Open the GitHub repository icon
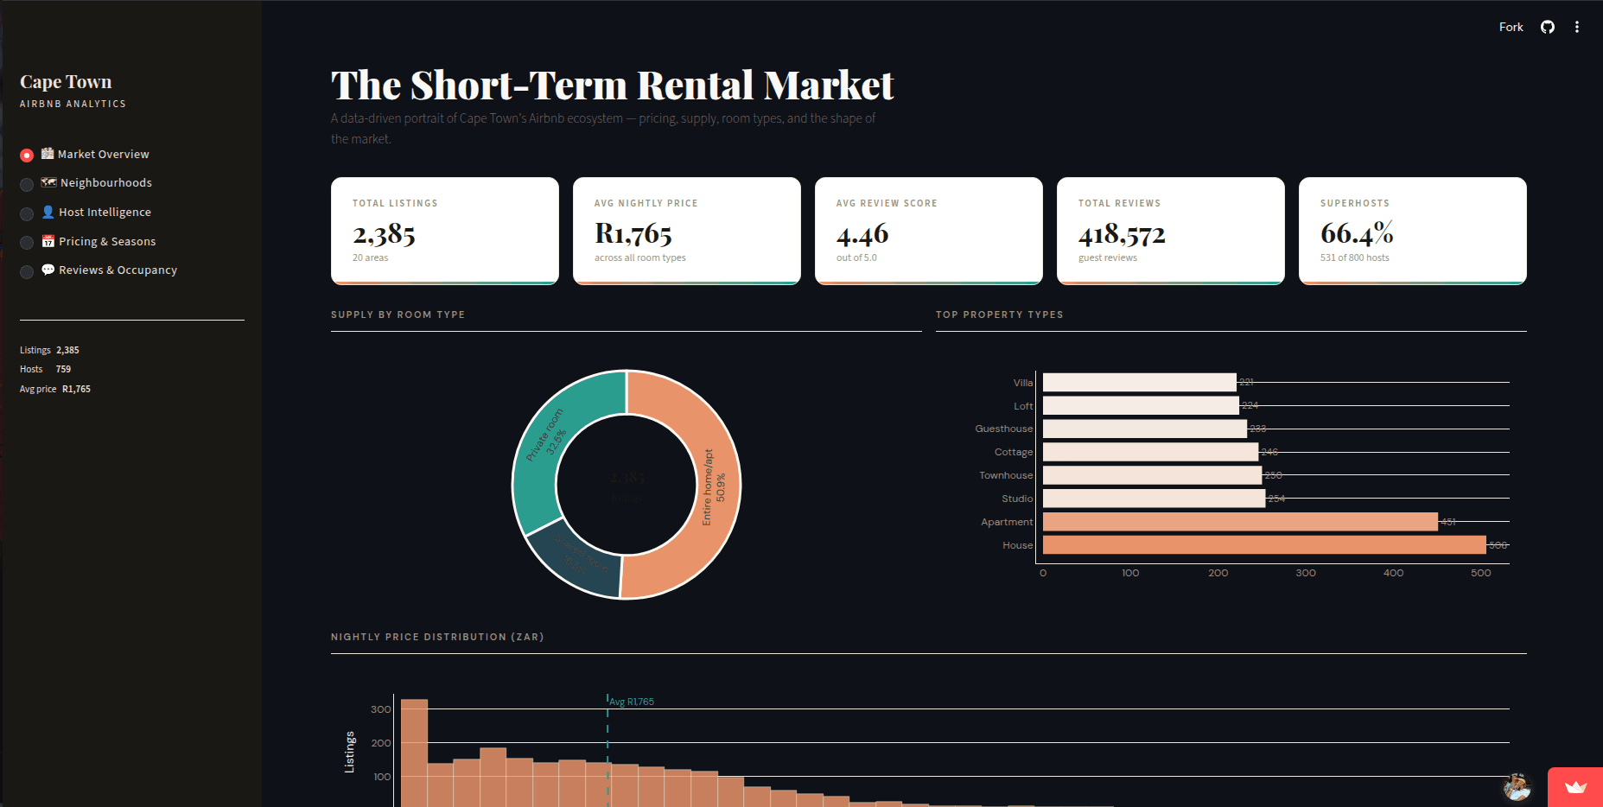The height and width of the screenshot is (807, 1603). (1548, 27)
